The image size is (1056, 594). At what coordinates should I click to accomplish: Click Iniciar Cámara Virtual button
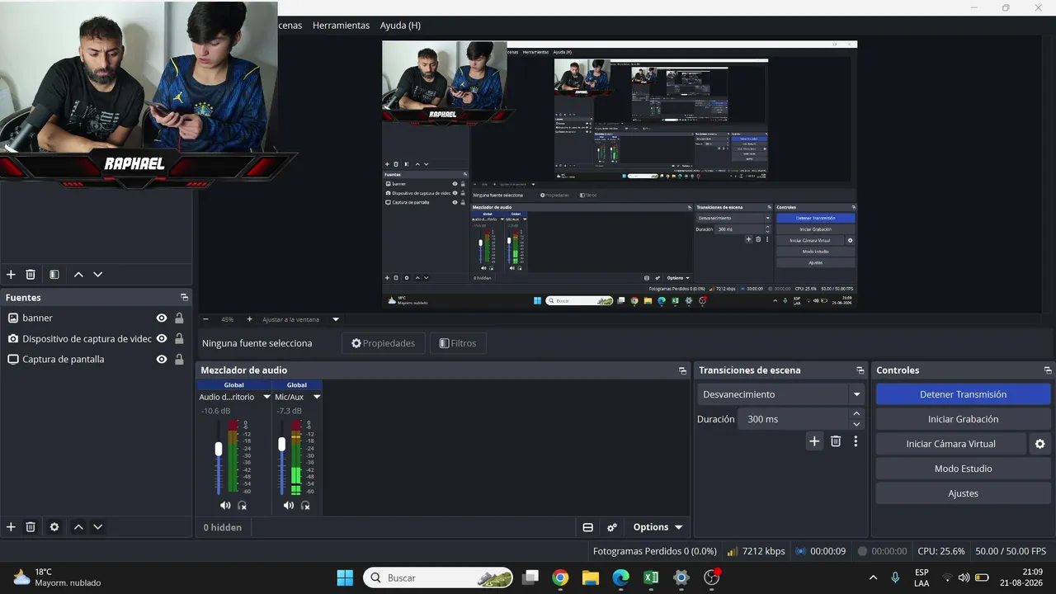[950, 444]
